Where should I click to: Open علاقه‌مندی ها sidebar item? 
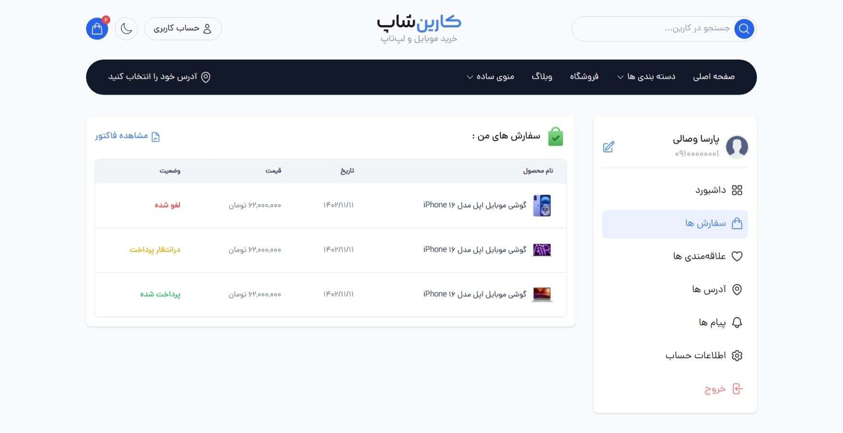point(675,256)
